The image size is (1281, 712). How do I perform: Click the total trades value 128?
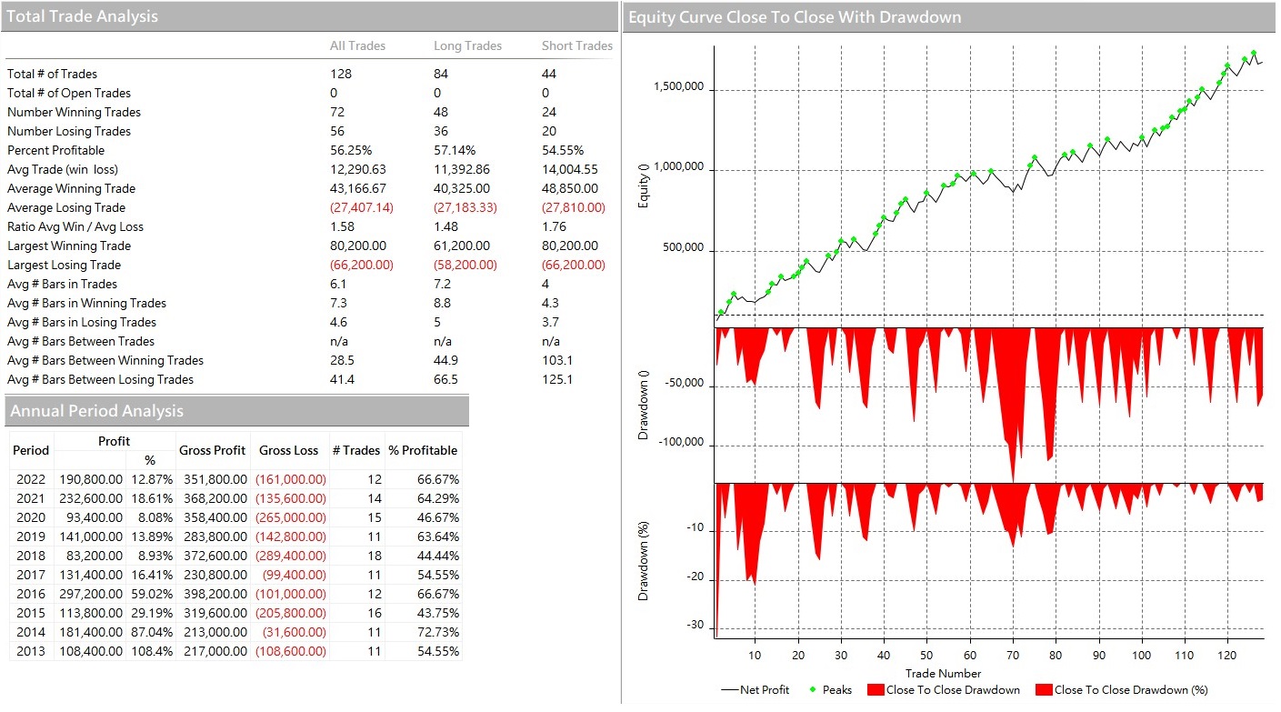tap(341, 75)
